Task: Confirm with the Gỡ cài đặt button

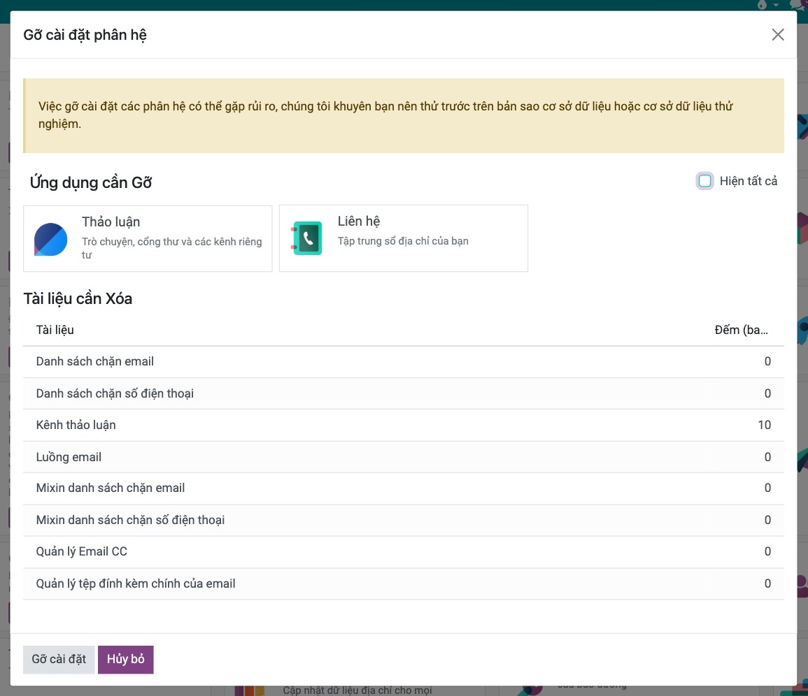Action: pos(59,660)
